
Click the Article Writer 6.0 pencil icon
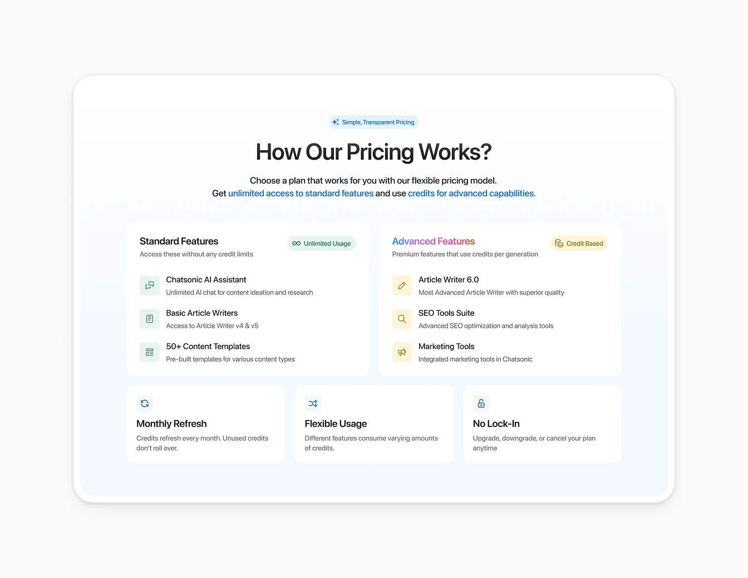point(402,285)
